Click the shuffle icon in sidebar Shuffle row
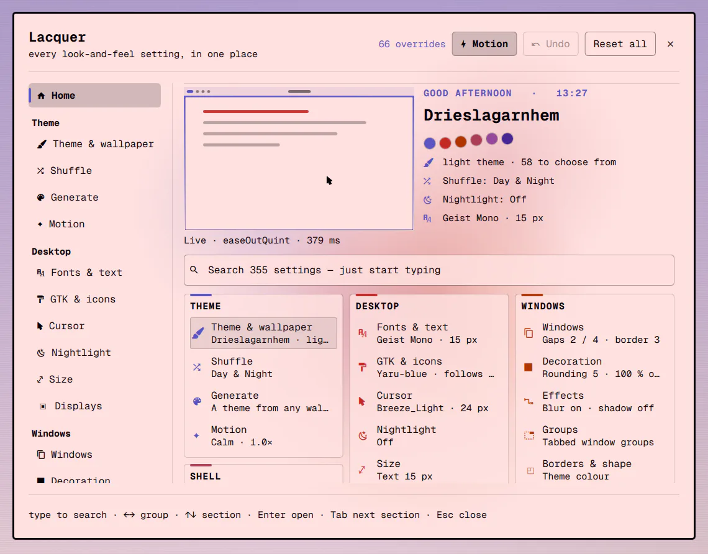The width and height of the screenshot is (708, 554). click(x=40, y=171)
